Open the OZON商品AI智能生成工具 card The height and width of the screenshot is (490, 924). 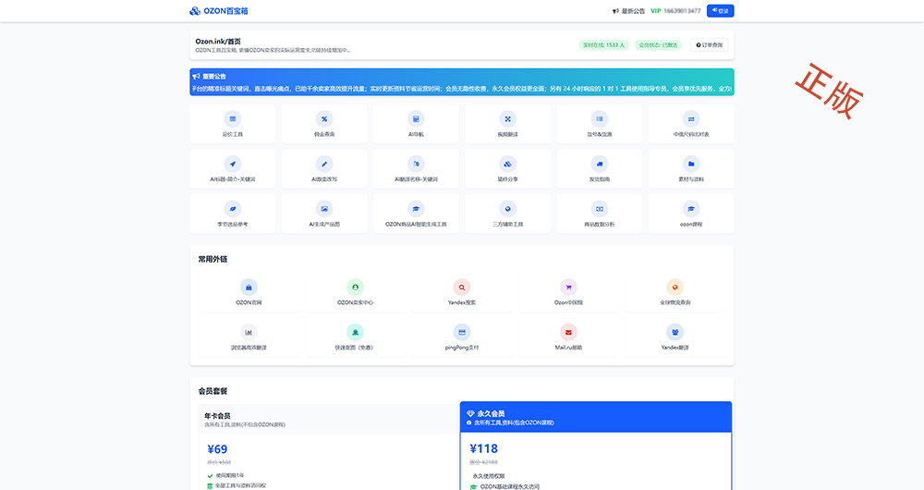(416, 214)
